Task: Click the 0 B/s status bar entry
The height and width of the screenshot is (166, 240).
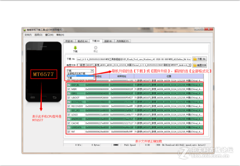Action: point(78,145)
